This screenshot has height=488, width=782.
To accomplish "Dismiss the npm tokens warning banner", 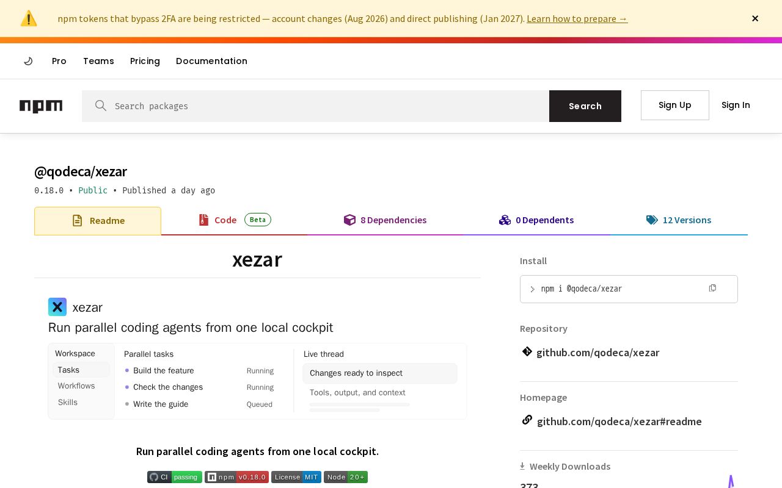I will 755,18.
